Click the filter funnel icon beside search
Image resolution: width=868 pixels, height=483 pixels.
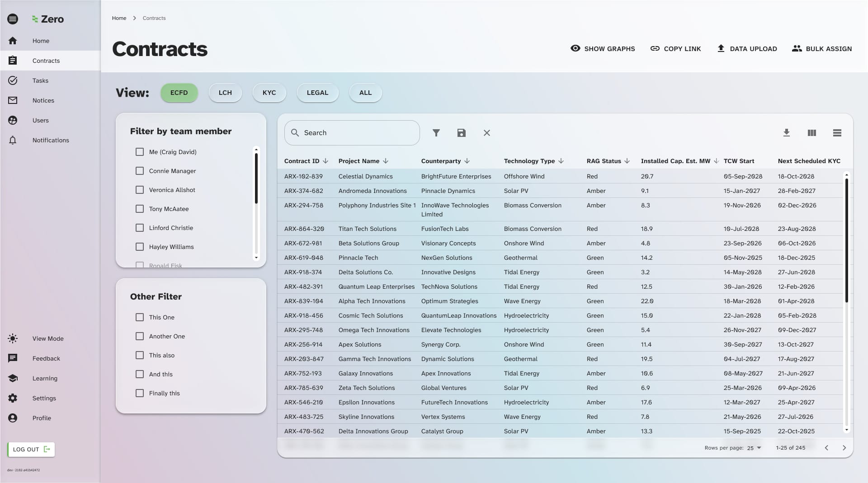tap(436, 133)
